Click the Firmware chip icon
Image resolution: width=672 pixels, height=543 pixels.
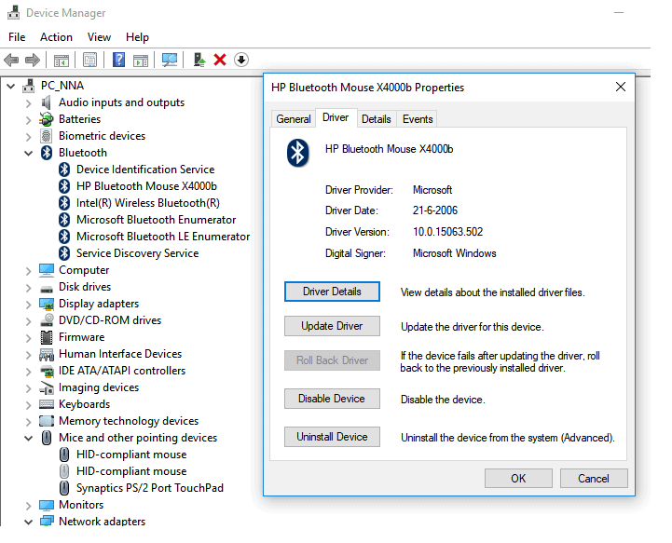point(47,337)
